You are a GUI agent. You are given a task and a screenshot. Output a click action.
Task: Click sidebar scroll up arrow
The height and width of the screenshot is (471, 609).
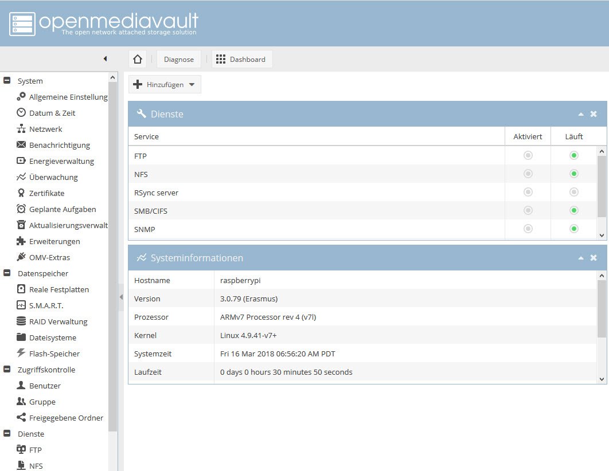coord(112,77)
